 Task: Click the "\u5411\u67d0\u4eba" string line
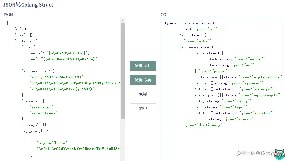point(79,149)
